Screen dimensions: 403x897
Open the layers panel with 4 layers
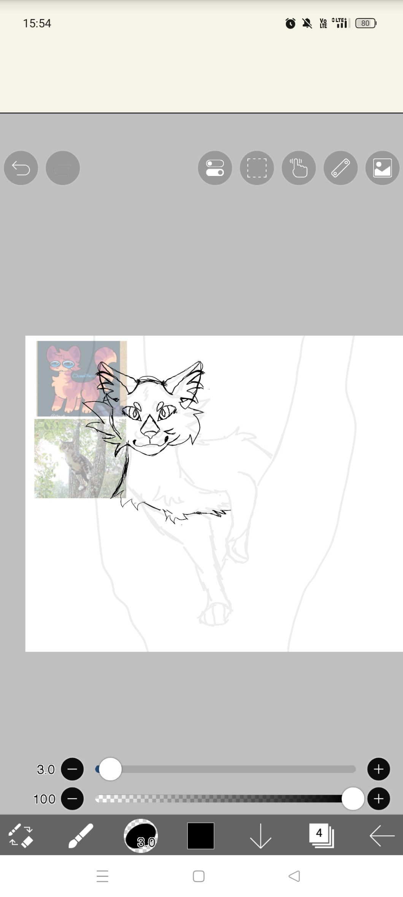coord(321,835)
